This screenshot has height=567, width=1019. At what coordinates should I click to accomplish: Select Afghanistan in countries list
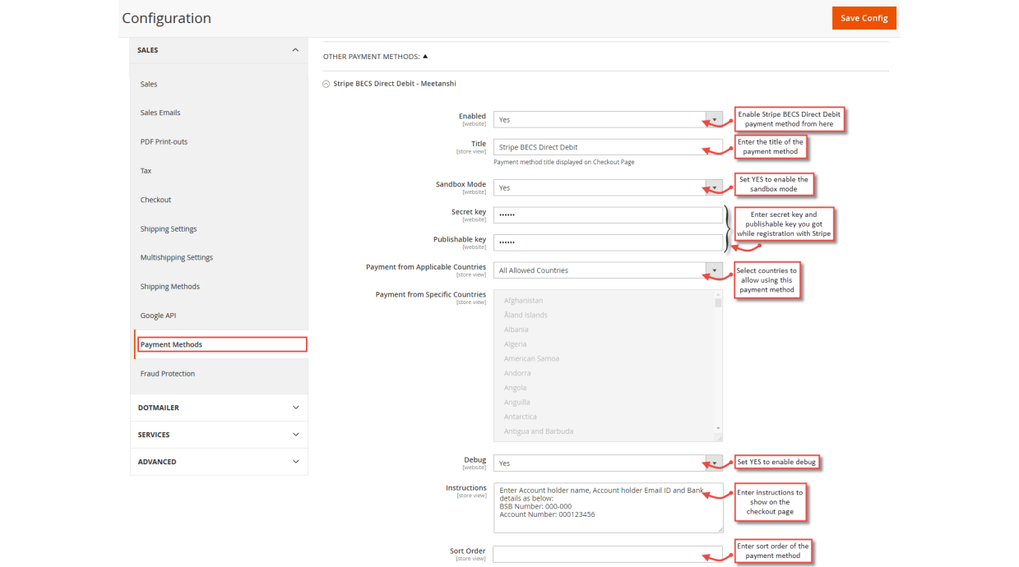pos(523,301)
